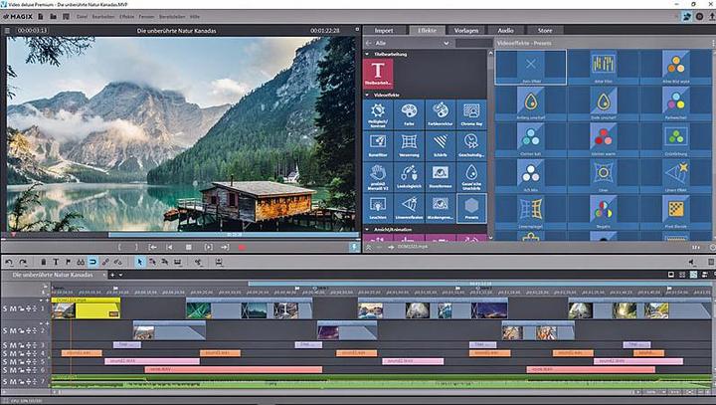Select the Schärfe effect tile
716x405 pixels.
(441, 147)
